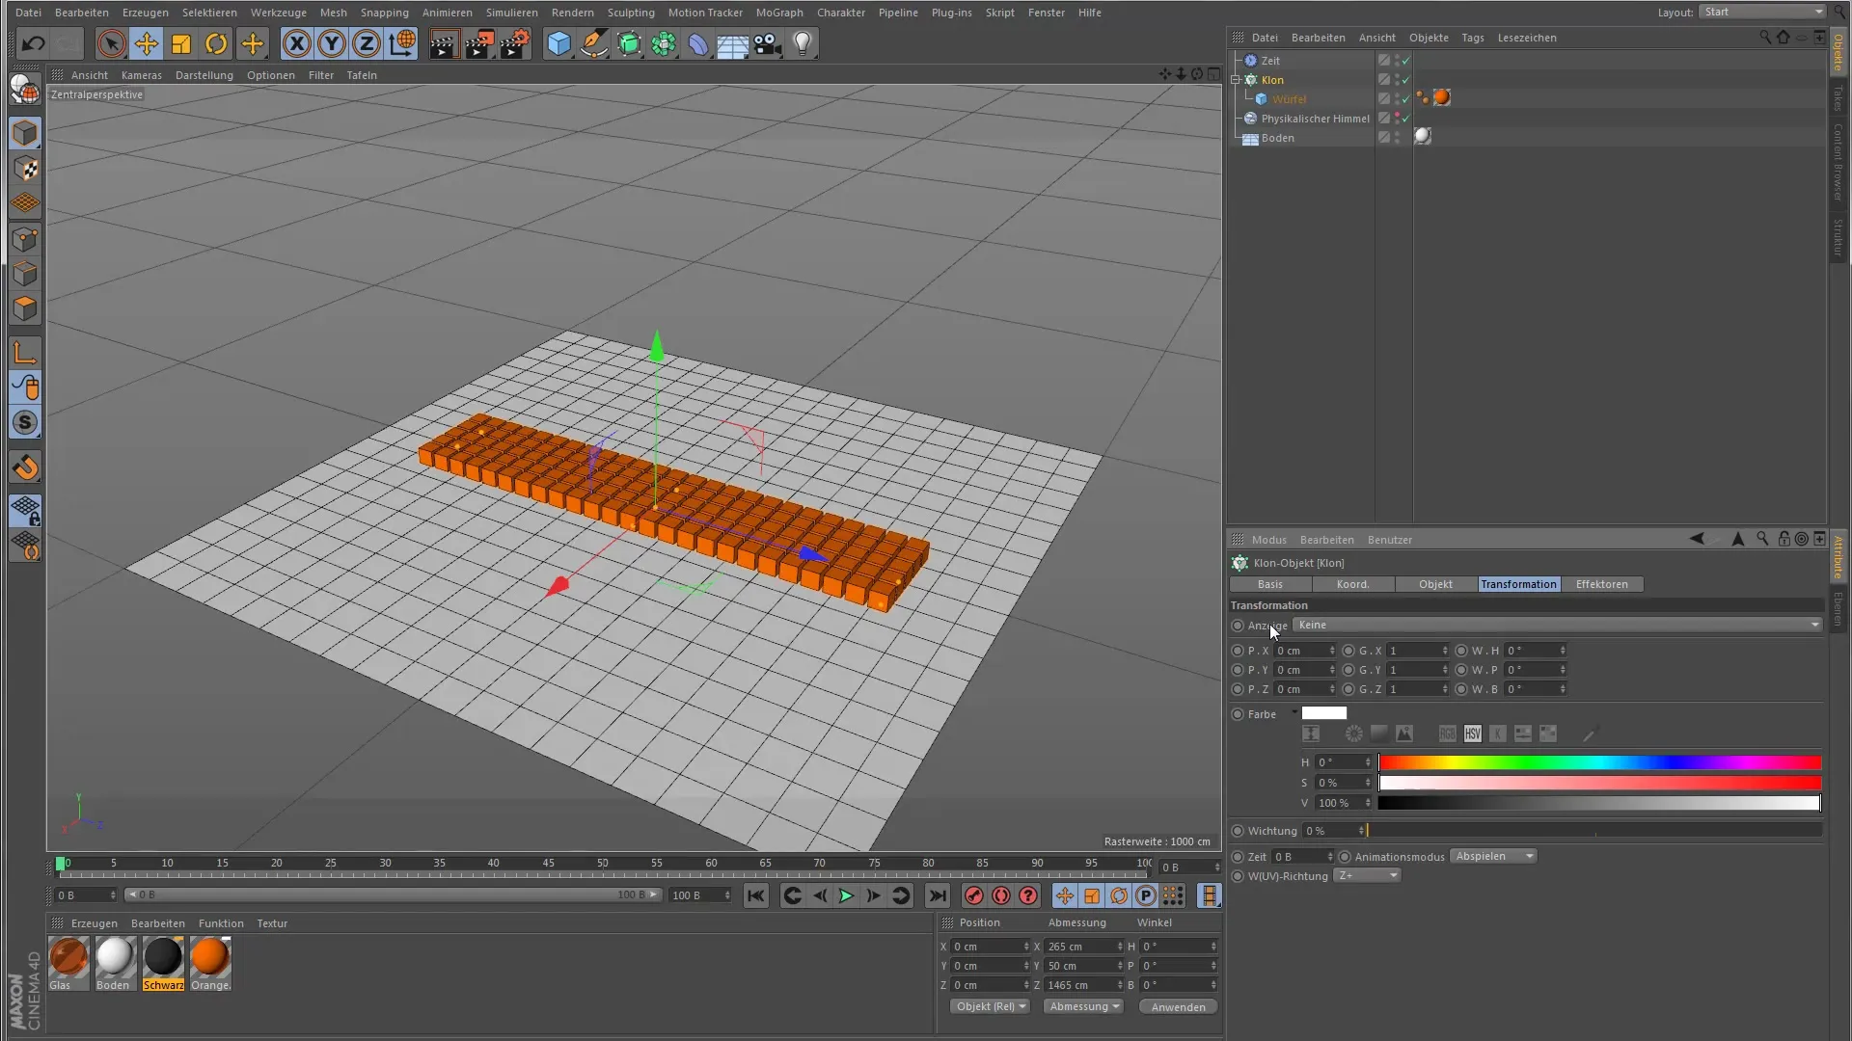This screenshot has height=1041, width=1852.
Task: Switch to the Objekt tab
Action: [1435, 584]
